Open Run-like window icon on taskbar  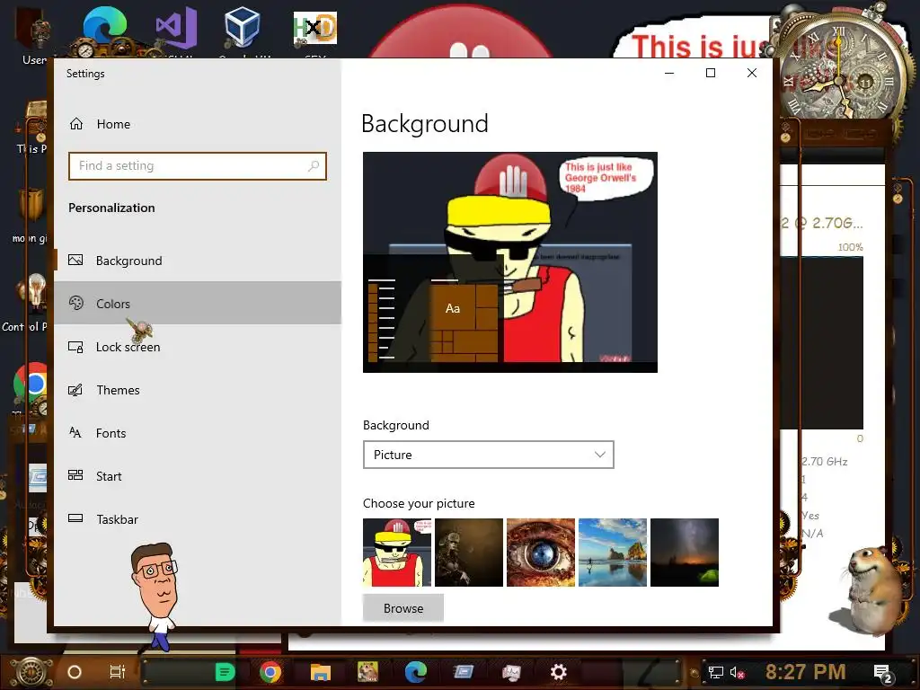463,672
